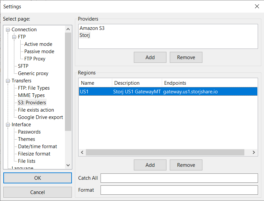
Task: Collapse the FTP tree node
Action: click(x=14, y=37)
